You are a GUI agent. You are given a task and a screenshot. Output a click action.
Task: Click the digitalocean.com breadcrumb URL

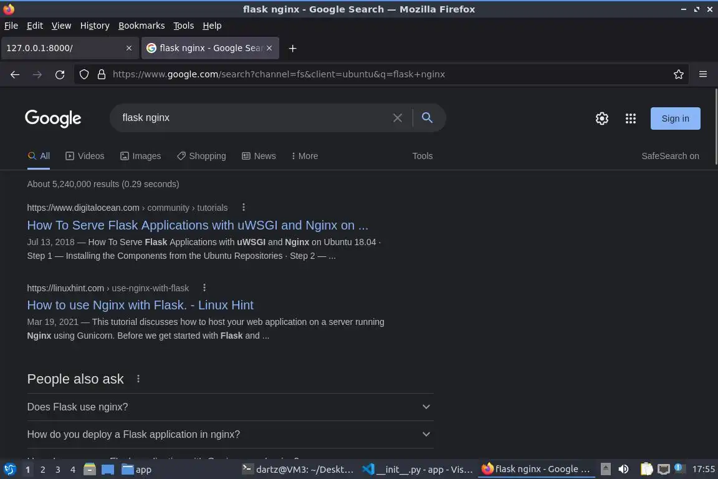pos(127,208)
